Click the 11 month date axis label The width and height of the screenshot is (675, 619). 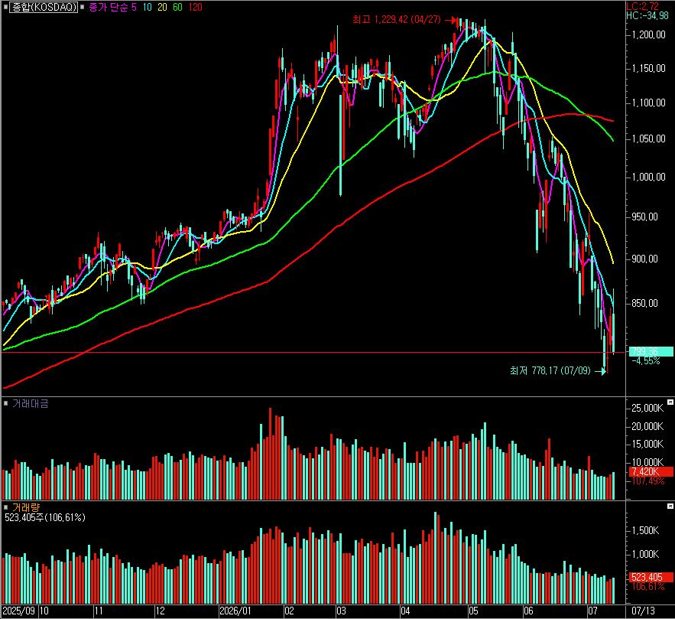pos(99,611)
